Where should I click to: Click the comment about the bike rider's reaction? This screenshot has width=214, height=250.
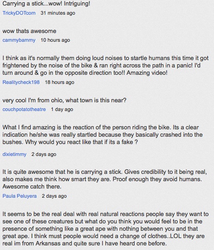102,134
